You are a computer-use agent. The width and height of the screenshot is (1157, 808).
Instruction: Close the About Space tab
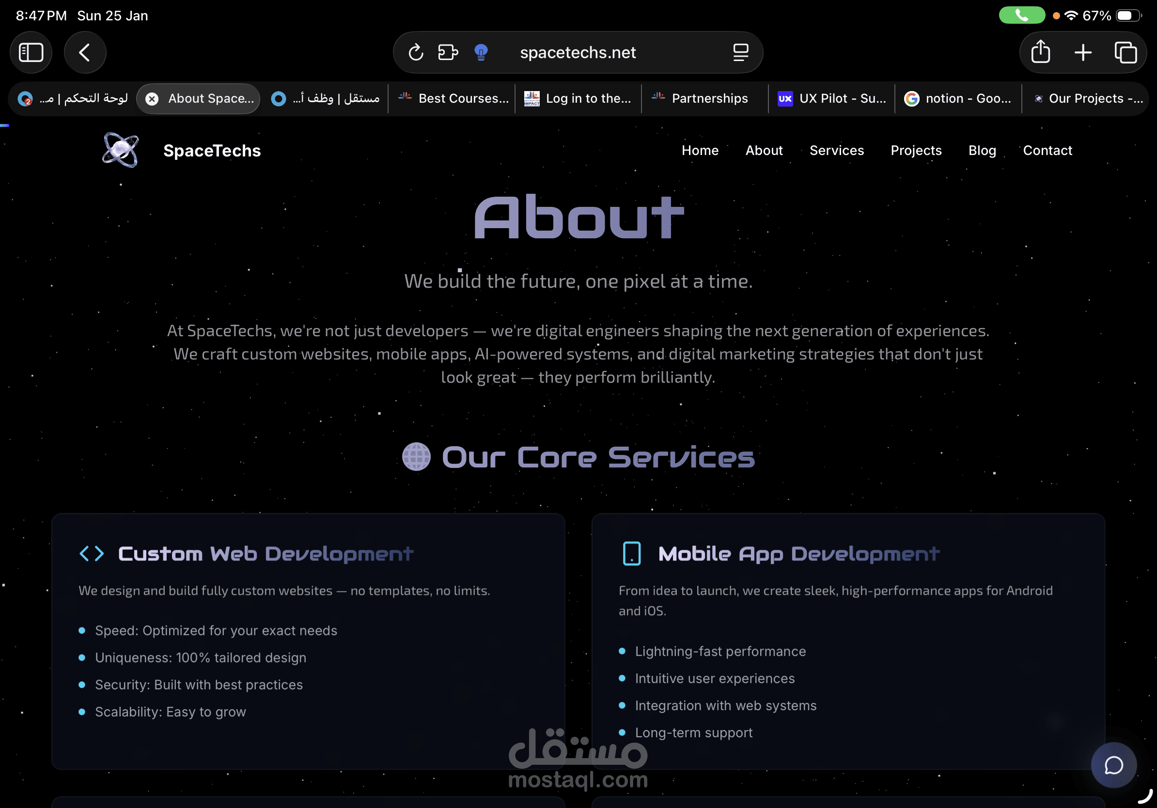tap(152, 99)
